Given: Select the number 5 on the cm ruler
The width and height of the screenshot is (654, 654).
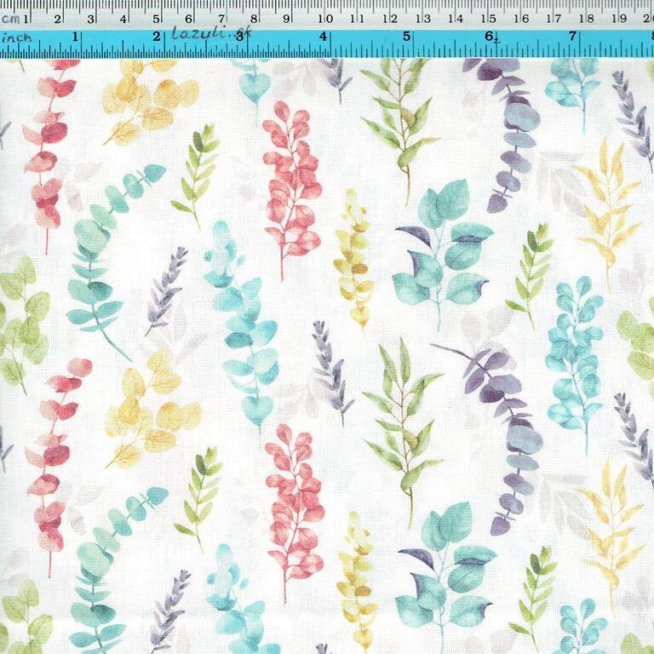Looking at the screenshot, I should pyautogui.click(x=156, y=20).
